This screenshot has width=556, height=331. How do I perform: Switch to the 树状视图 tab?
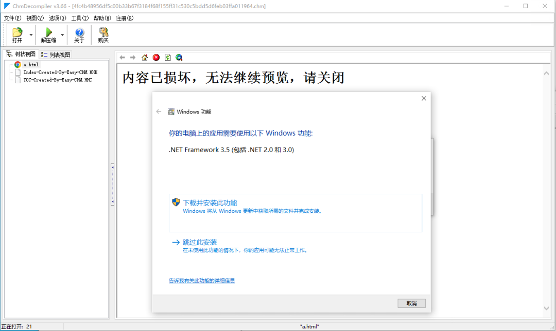[21, 54]
